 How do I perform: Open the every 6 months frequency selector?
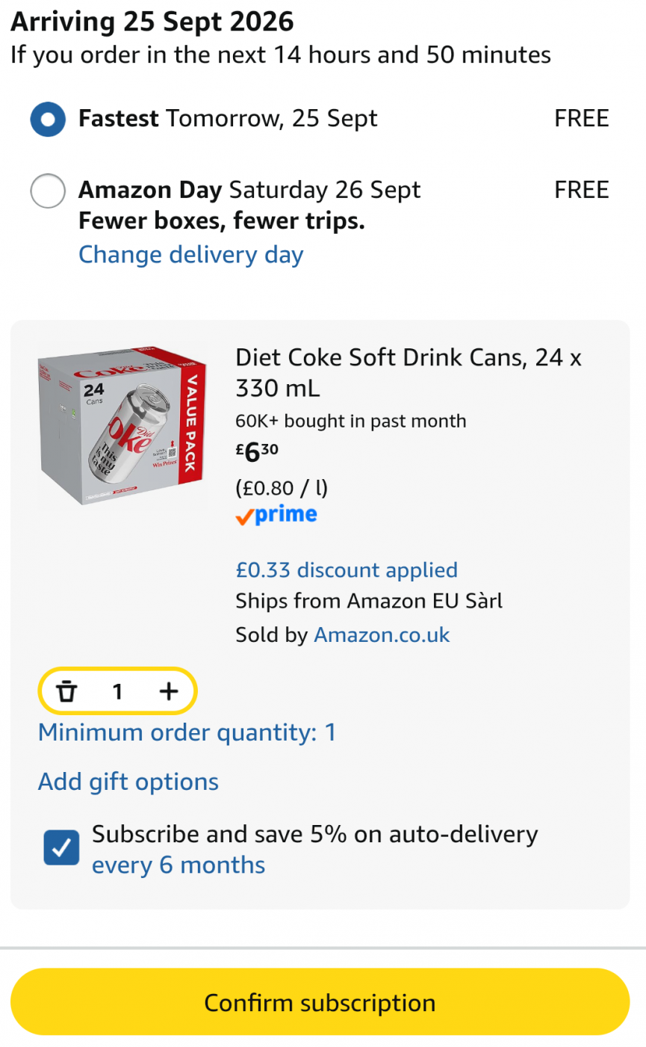[x=178, y=865]
